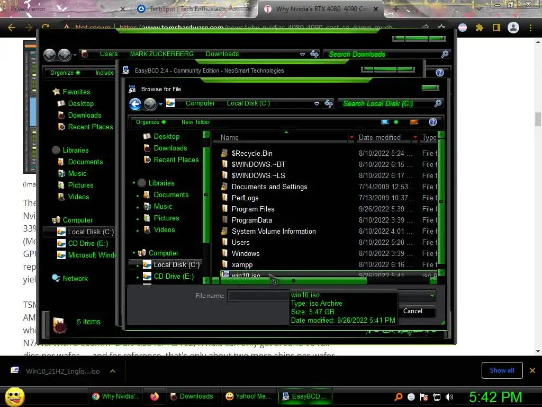Click New folder in Browse toolbar

point(196,122)
